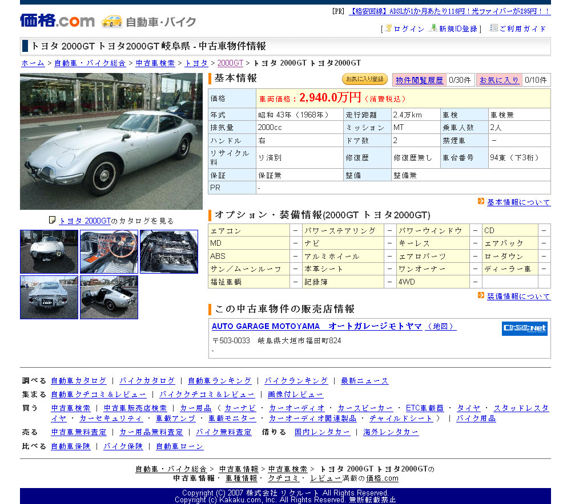Click the main silver 2000GT photo

(x=111, y=141)
